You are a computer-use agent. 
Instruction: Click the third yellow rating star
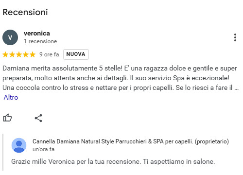point(19,54)
